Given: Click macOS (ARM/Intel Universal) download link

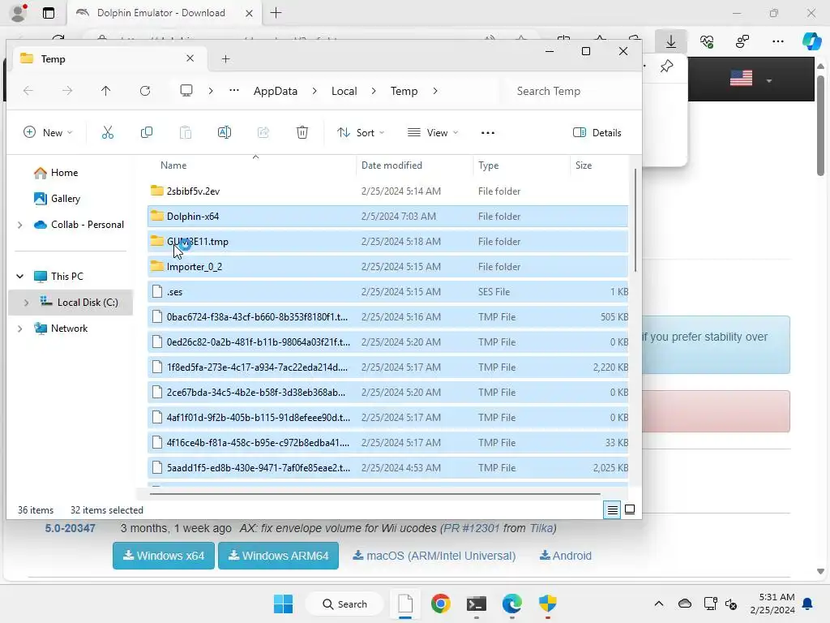Looking at the screenshot, I should [x=434, y=556].
